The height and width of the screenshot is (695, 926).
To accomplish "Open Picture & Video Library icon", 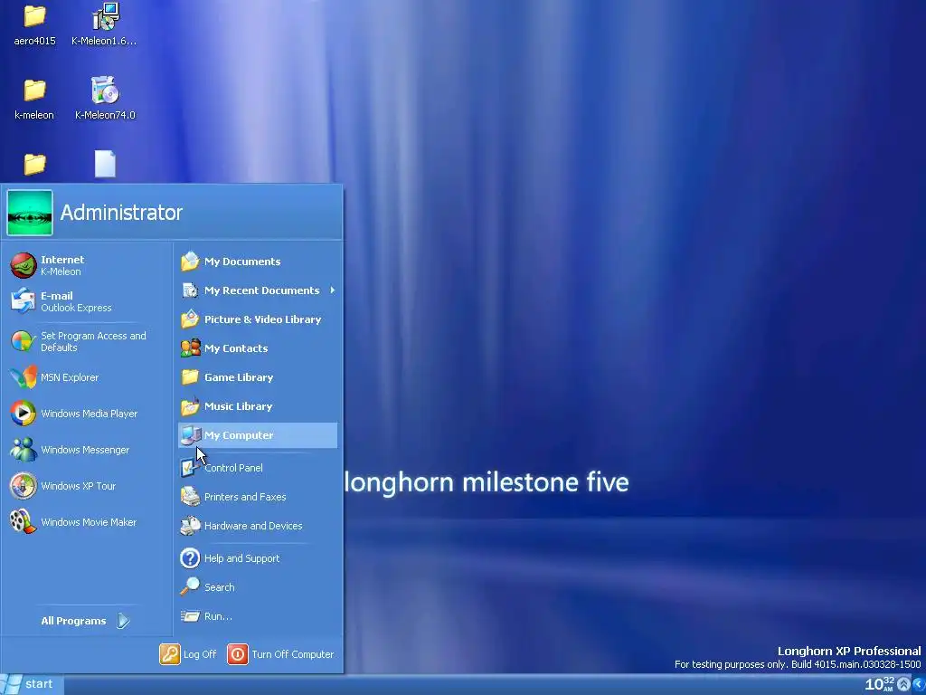I will click(x=190, y=319).
